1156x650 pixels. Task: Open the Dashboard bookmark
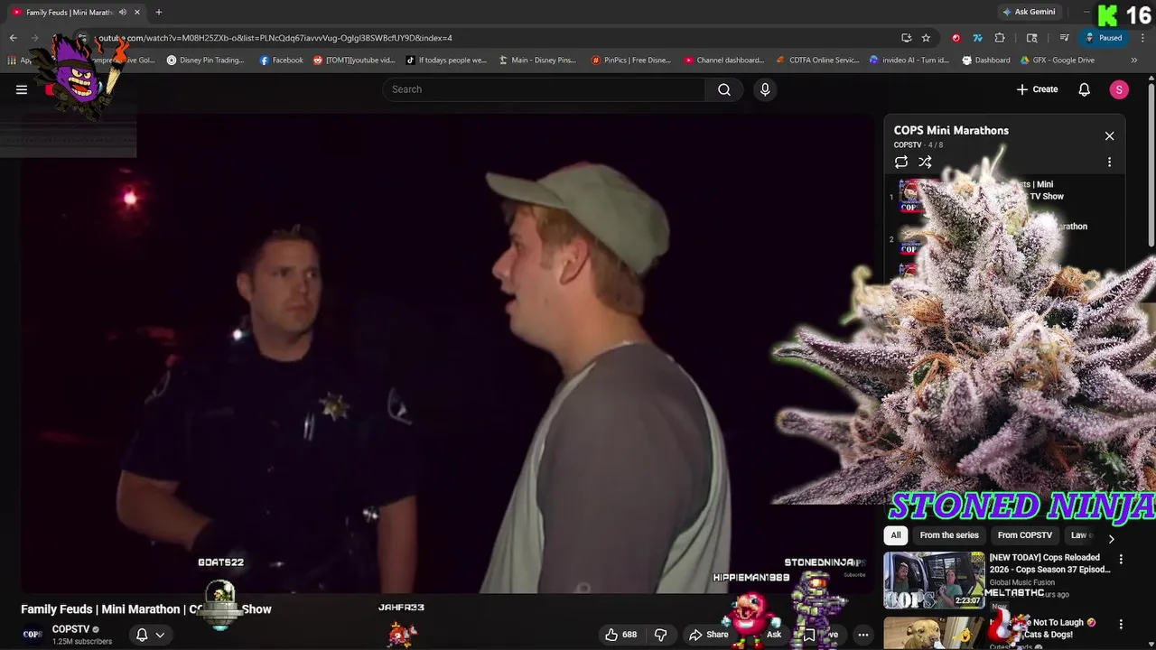pyautogui.click(x=986, y=60)
